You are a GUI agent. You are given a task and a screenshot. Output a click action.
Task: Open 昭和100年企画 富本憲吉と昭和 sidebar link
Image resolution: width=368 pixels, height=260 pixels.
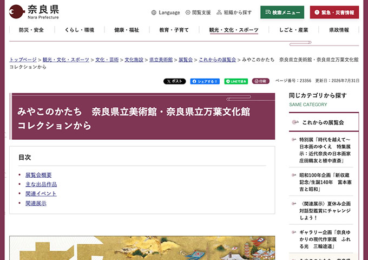325,182
